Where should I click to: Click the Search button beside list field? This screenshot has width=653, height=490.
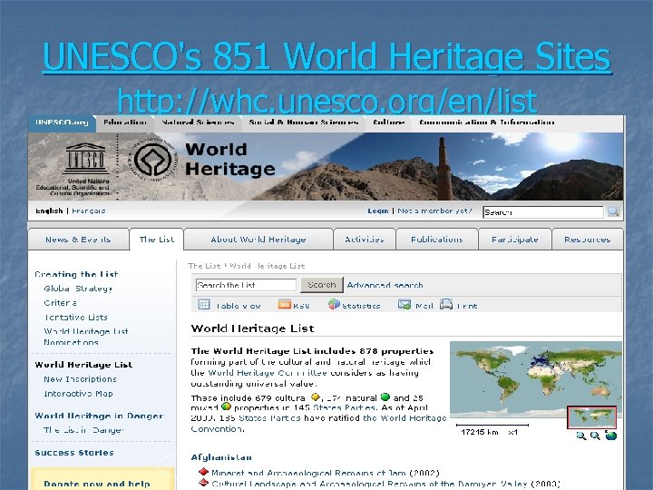pos(322,285)
